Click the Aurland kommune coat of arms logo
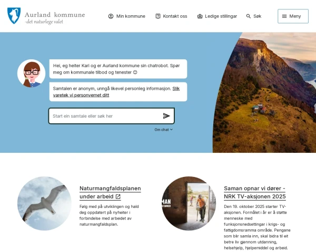316x252 pixels. pyautogui.click(x=14, y=16)
